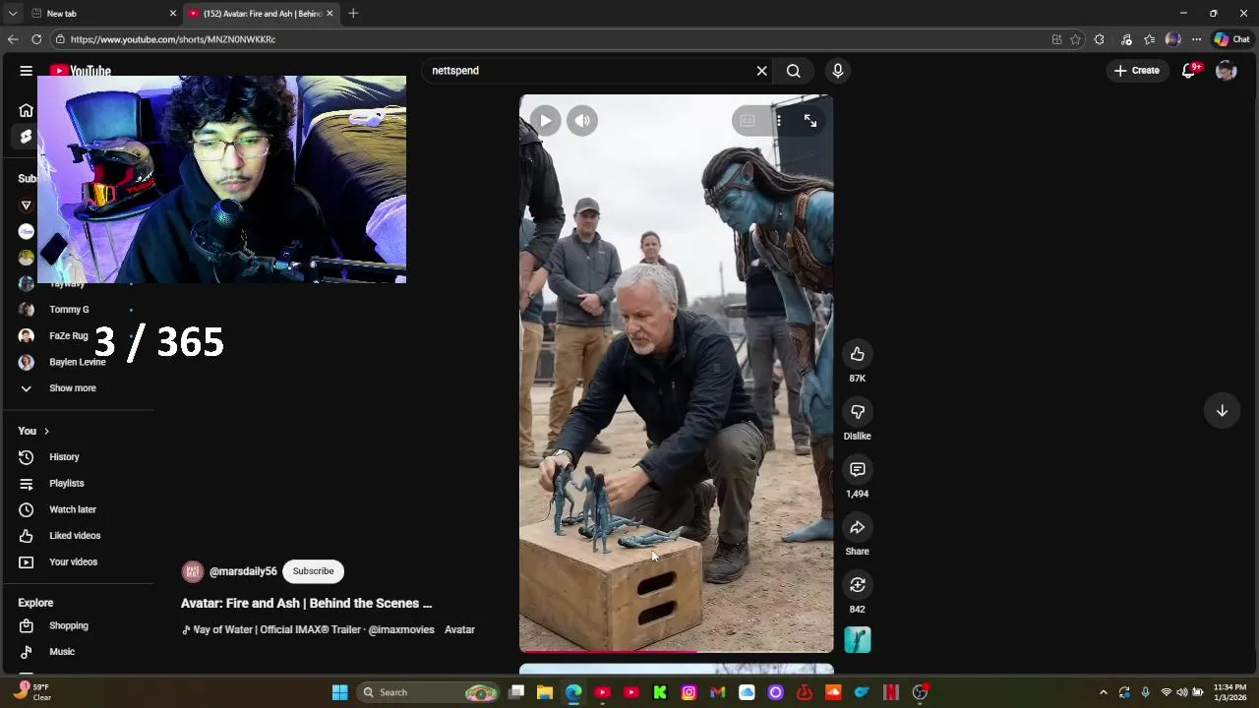Play the Avatar short video
The width and height of the screenshot is (1259, 708).
click(x=545, y=121)
